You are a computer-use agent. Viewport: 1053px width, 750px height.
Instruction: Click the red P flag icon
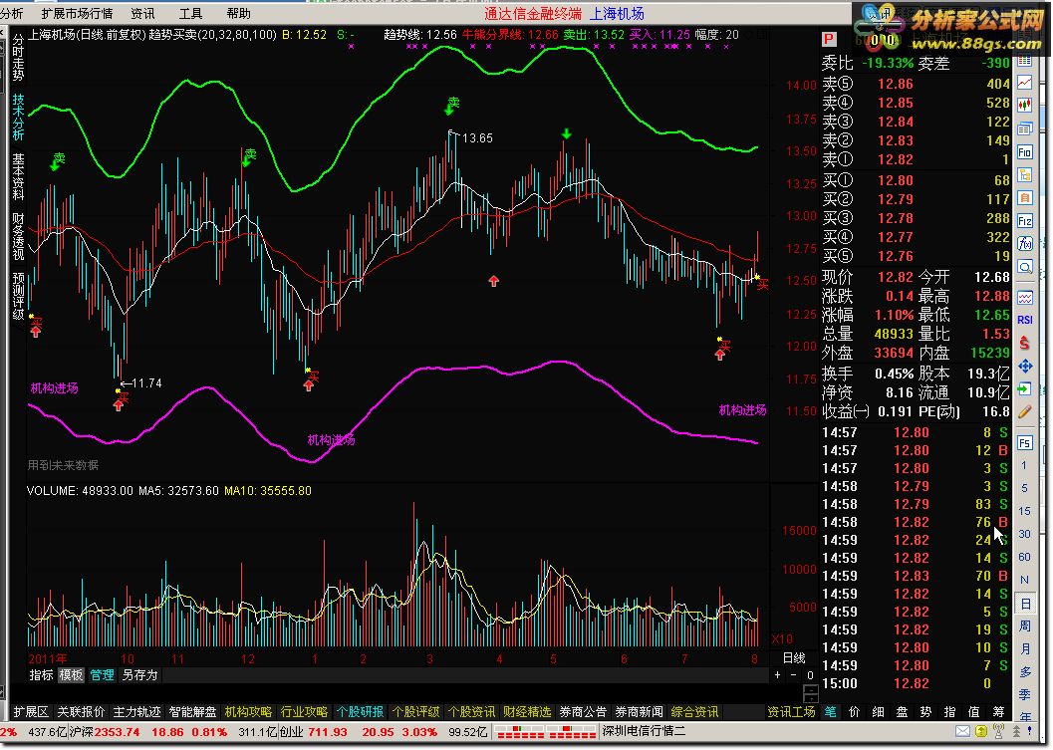[x=829, y=40]
